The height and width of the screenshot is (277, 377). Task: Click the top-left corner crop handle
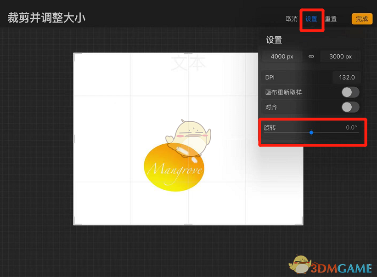pyautogui.click(x=75, y=54)
